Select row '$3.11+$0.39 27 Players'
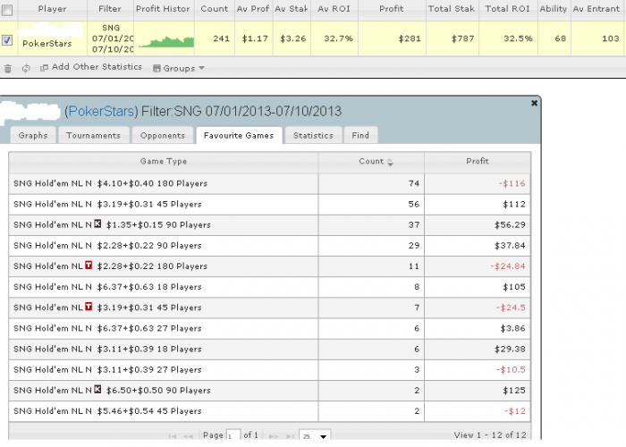The width and height of the screenshot is (626, 447). click(x=269, y=370)
